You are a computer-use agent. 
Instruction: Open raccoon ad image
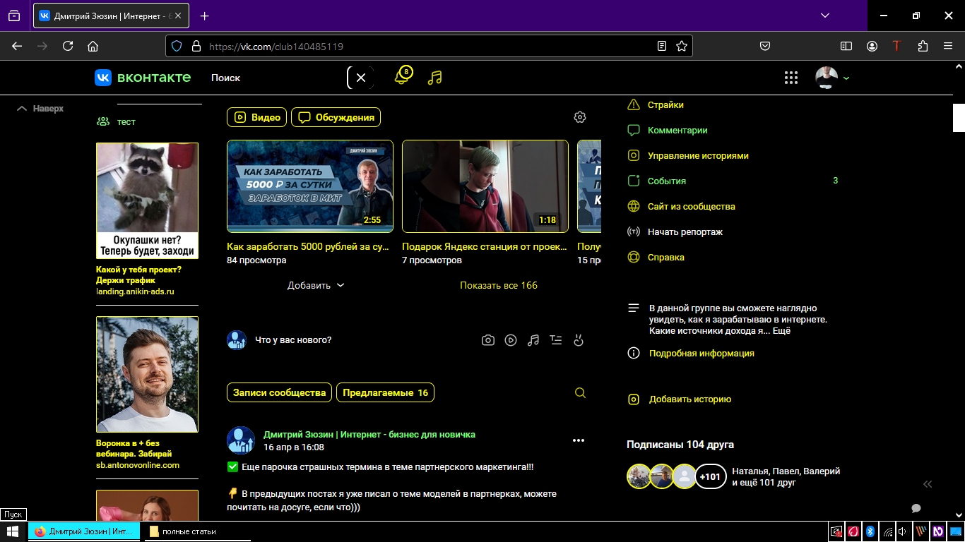click(147, 201)
